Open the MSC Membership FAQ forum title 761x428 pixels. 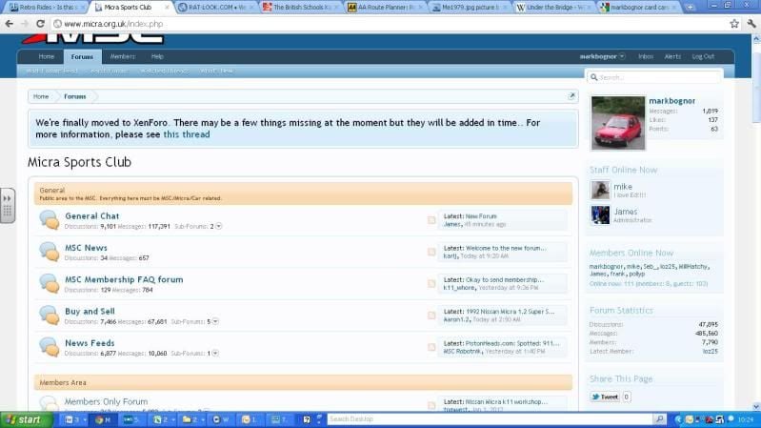(x=124, y=279)
